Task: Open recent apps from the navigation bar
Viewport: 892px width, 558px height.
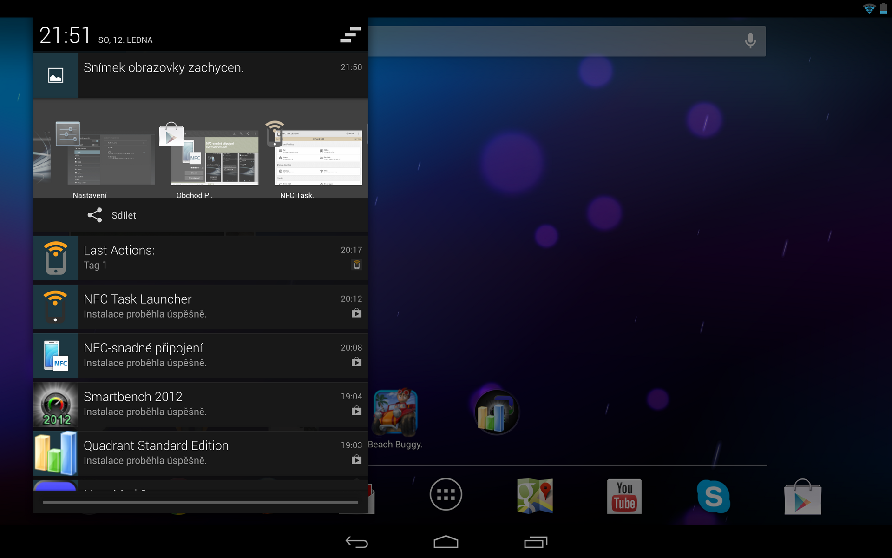Action: click(x=535, y=541)
